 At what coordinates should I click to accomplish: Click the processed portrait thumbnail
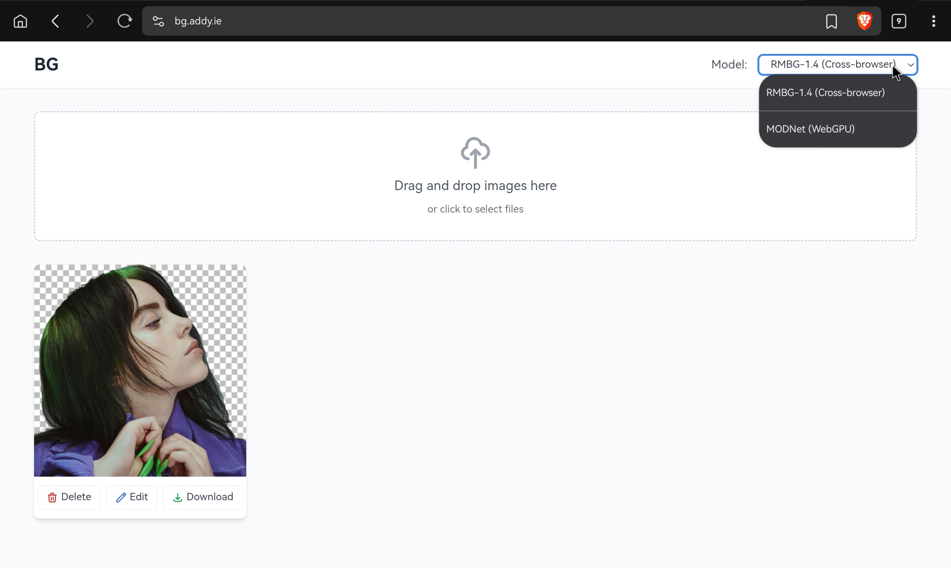pos(140,370)
